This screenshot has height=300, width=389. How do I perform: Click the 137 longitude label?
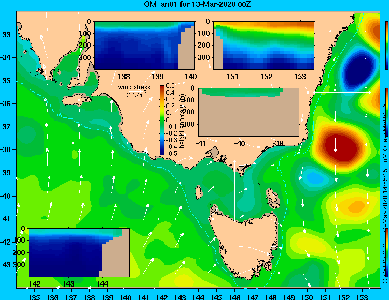tap(71, 297)
